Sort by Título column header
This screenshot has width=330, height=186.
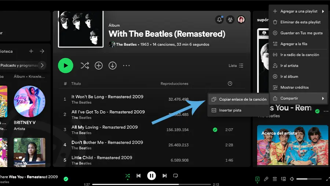pyautogui.click(x=76, y=83)
